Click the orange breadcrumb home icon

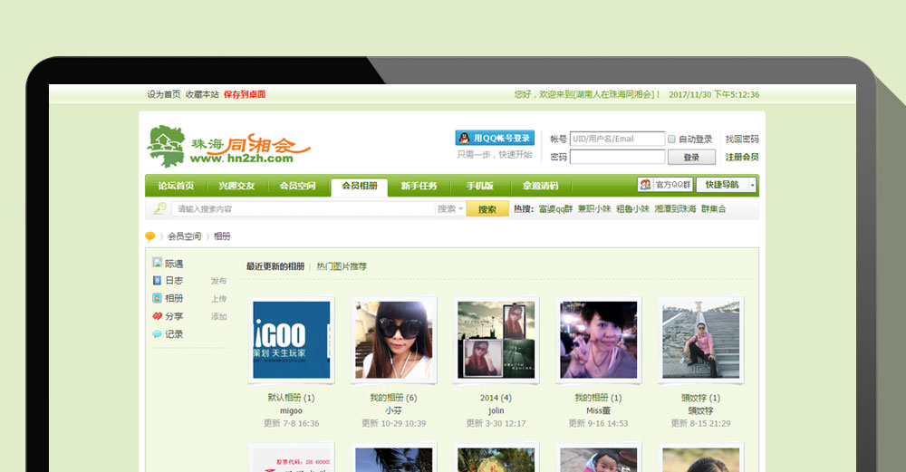point(150,236)
